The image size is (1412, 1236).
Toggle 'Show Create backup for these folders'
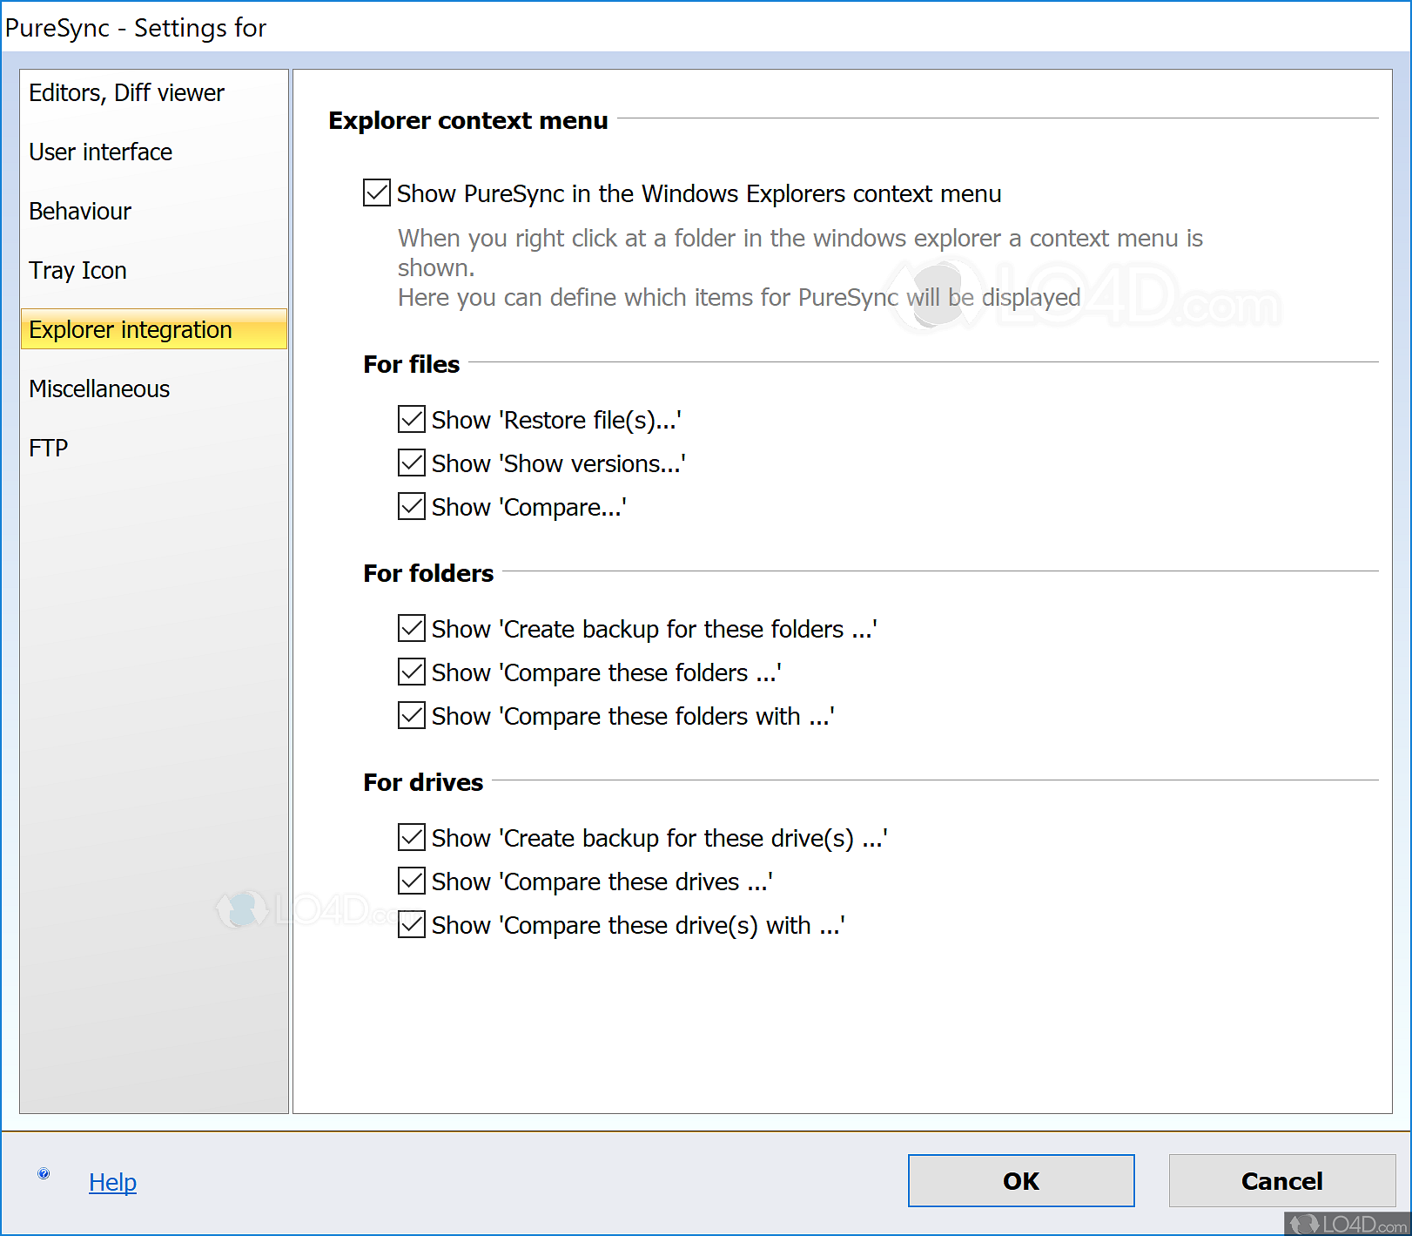[x=410, y=628]
